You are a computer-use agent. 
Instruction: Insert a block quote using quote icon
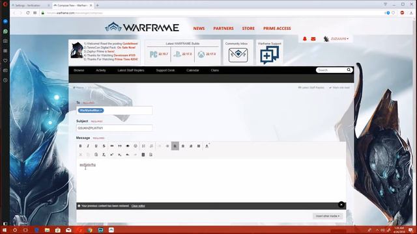(120, 146)
